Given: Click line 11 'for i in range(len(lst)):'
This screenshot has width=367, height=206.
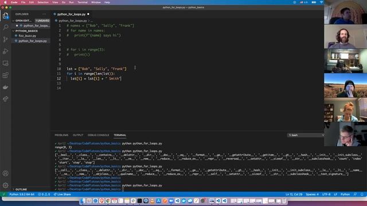Looking at the screenshot, I should (x=91, y=74).
